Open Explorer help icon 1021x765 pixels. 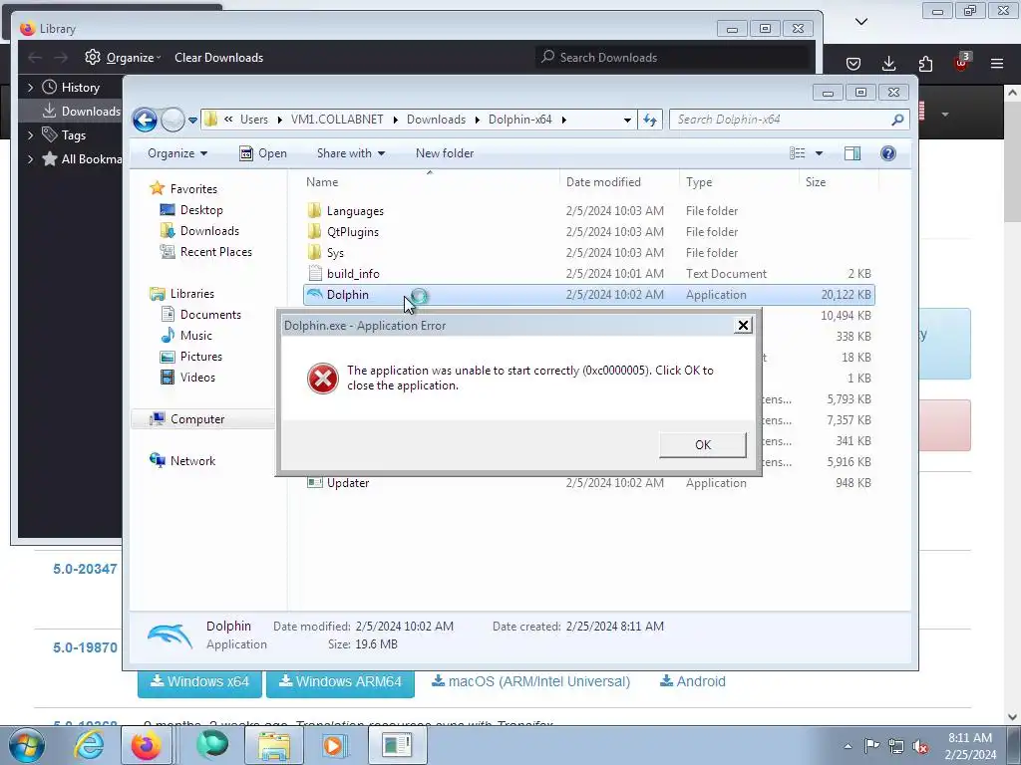(x=888, y=153)
